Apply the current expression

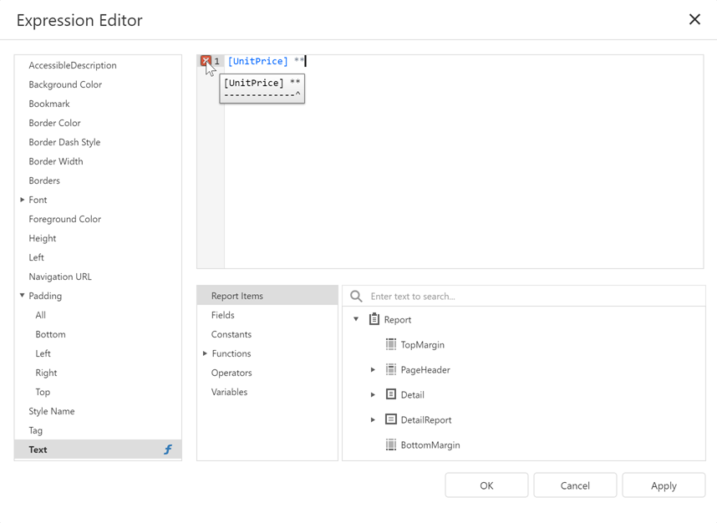click(x=664, y=485)
